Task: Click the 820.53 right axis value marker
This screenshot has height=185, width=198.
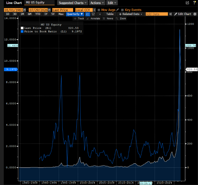Action: click(191, 69)
